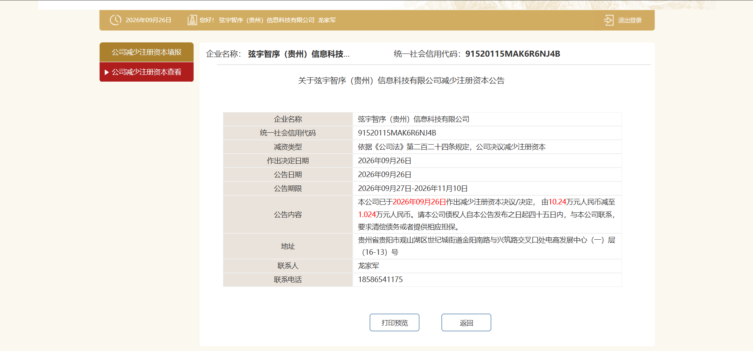Select 公司减少注册资本查看 menu item
Screen dimensions: 753x351
tap(146, 72)
